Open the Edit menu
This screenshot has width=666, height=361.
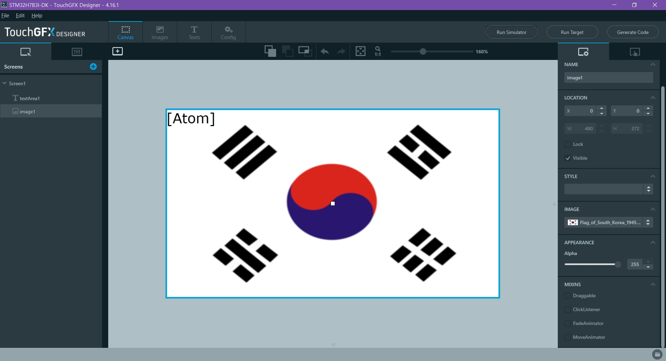click(x=20, y=16)
